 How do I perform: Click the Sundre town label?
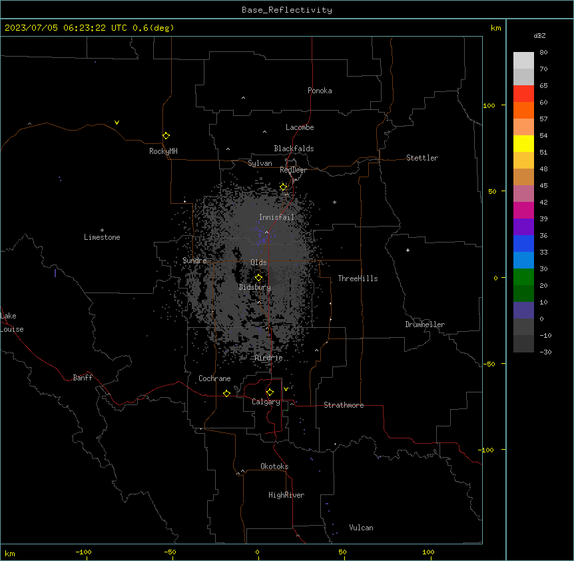(x=194, y=261)
